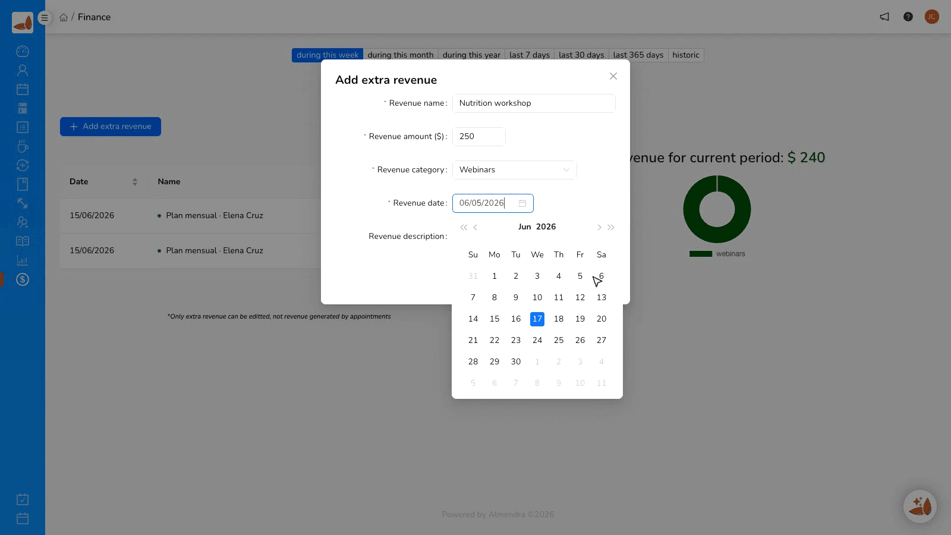Select 'during this year' period tab
951x535 pixels.
pyautogui.click(x=471, y=55)
